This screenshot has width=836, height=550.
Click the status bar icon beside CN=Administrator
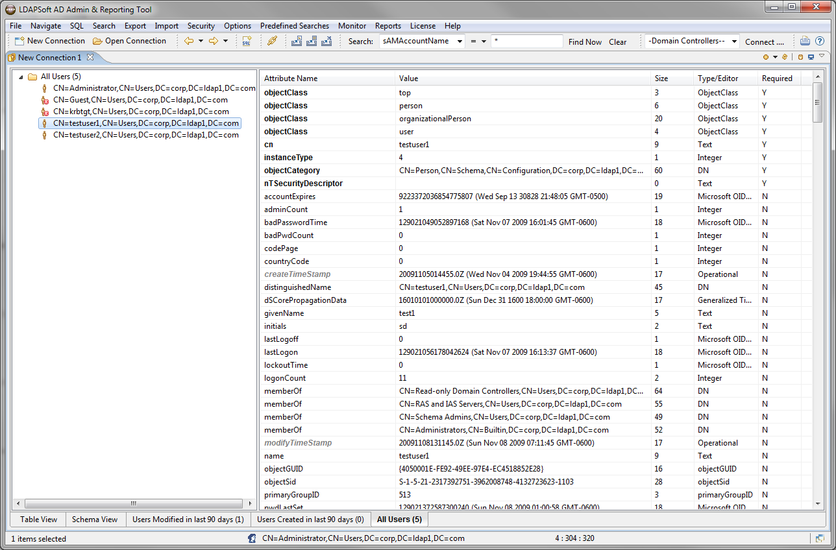(x=252, y=538)
